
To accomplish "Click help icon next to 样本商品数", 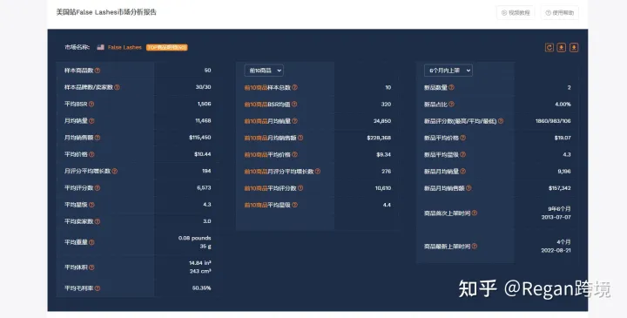I will [x=98, y=71].
